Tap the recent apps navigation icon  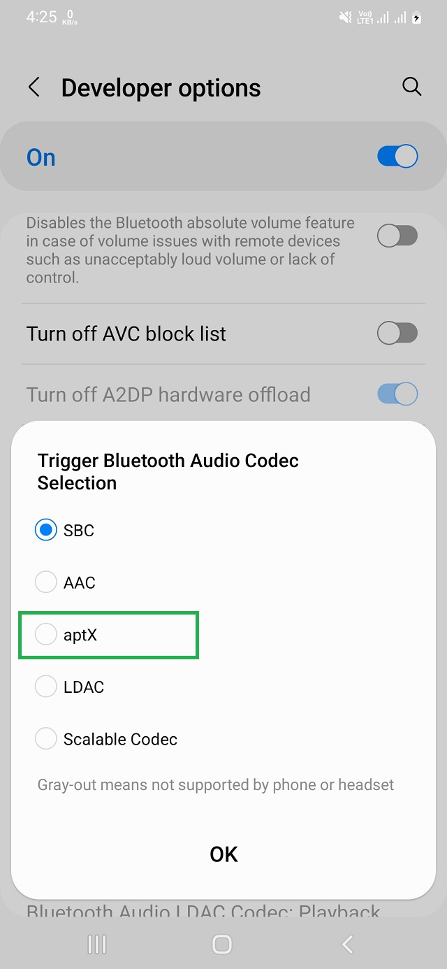pos(97,945)
